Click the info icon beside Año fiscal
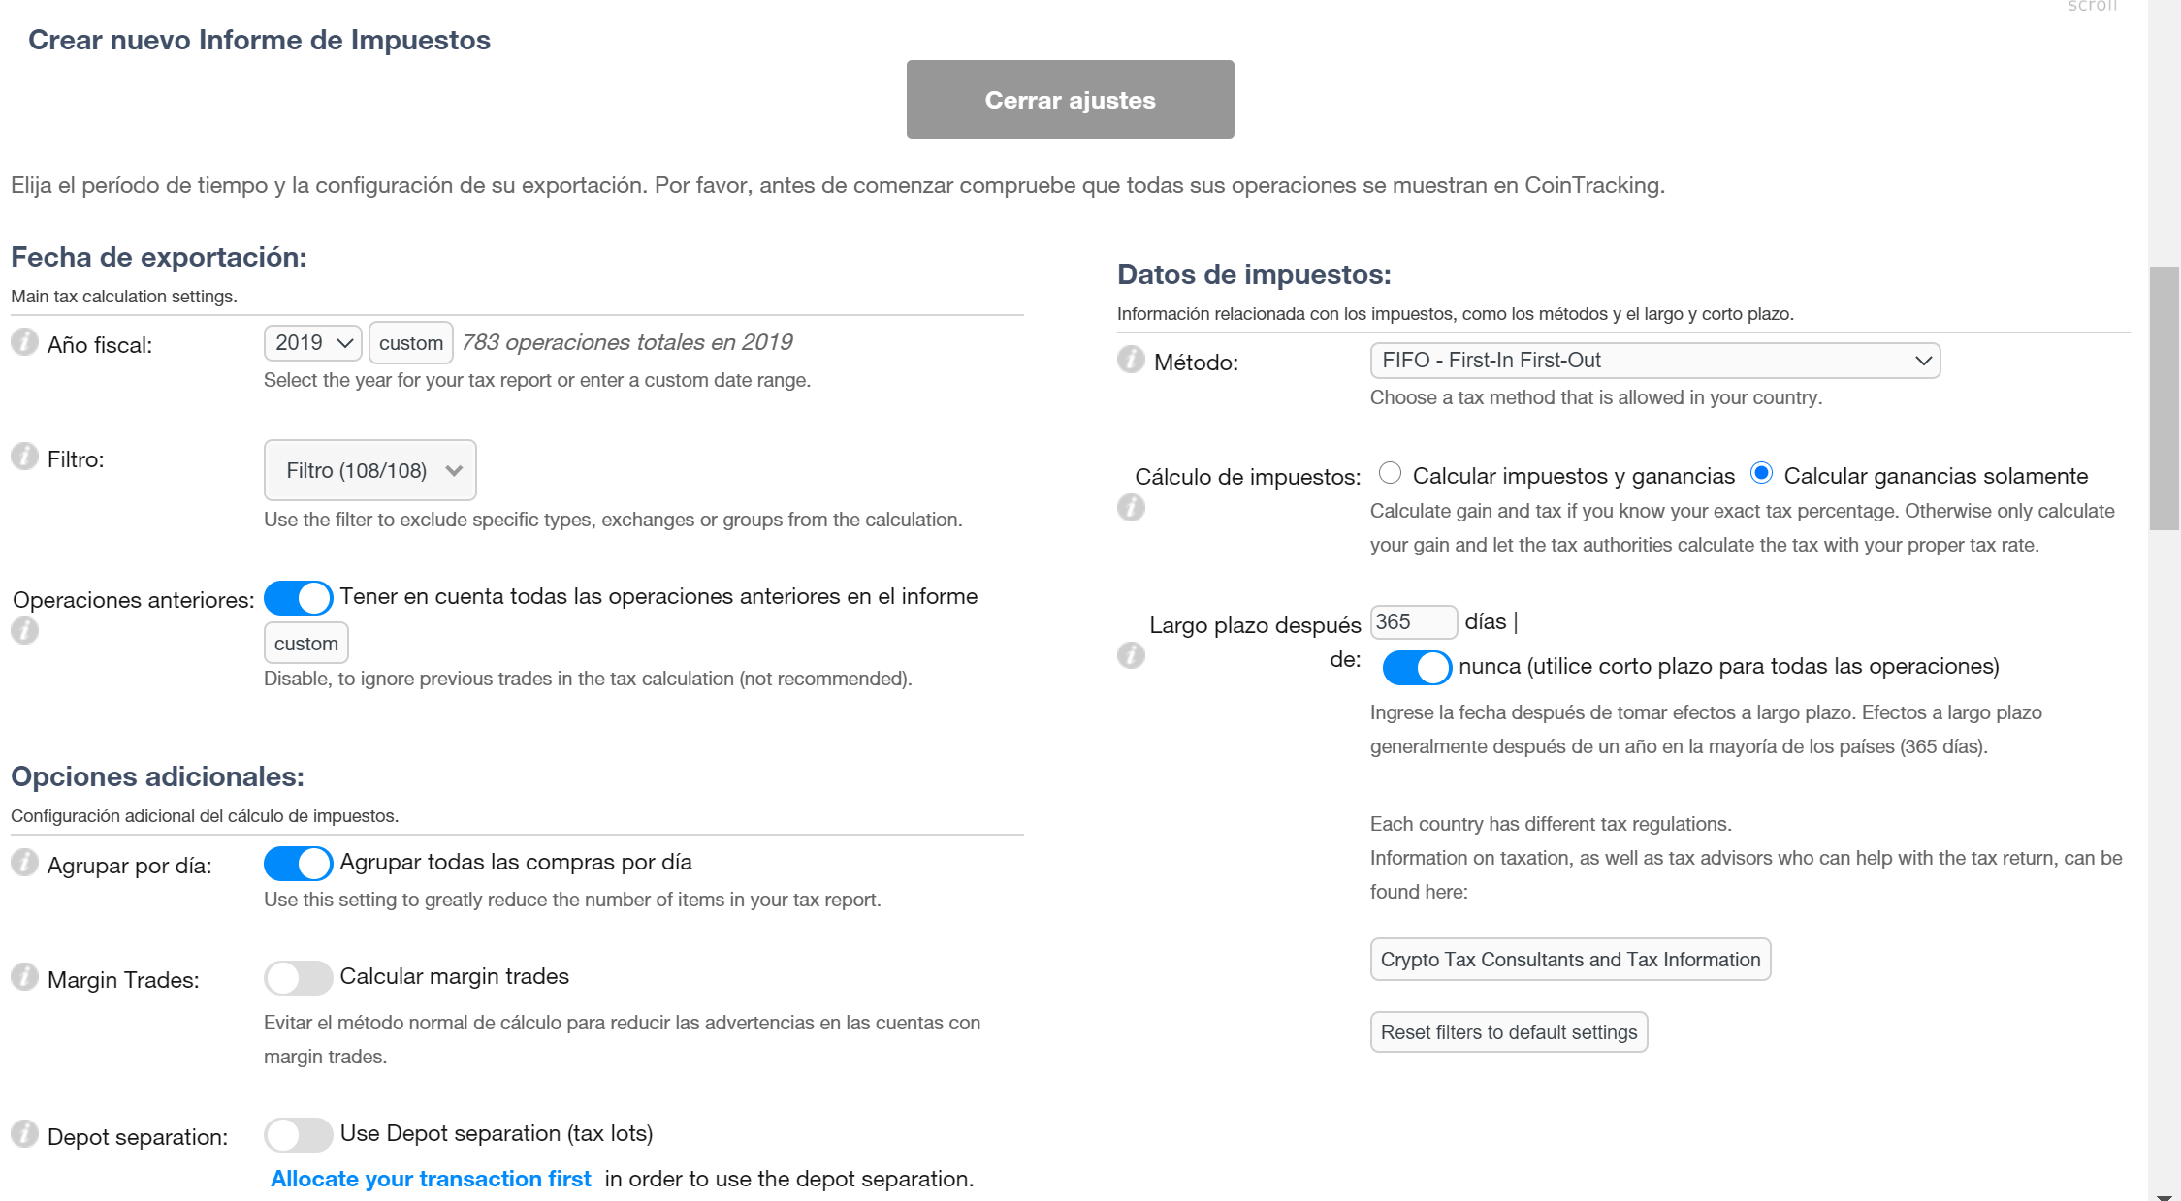Screen dimensions: 2181x1201 pos(24,342)
